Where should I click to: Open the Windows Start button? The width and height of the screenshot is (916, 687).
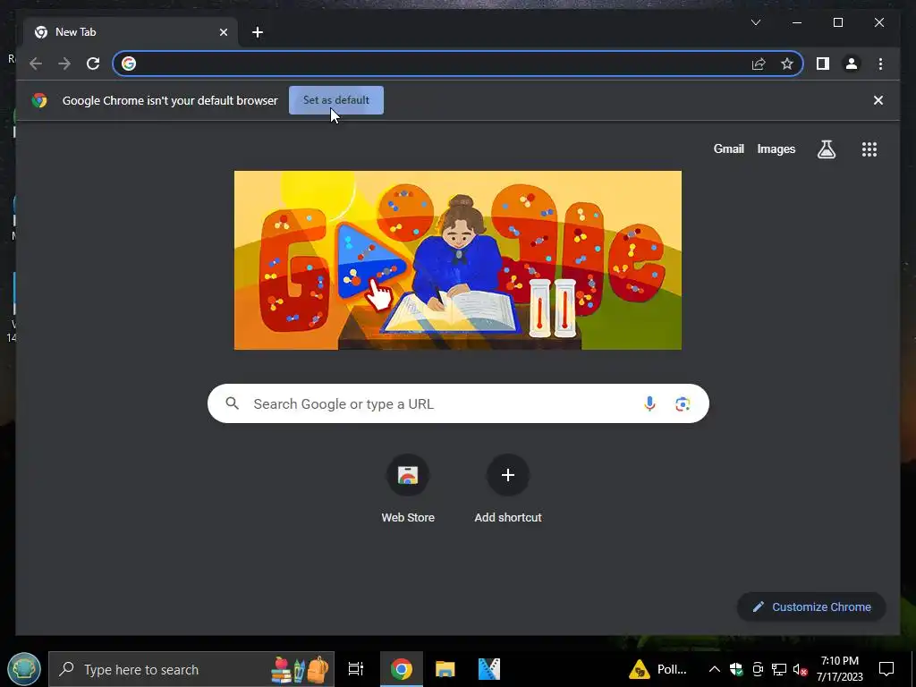(24, 669)
